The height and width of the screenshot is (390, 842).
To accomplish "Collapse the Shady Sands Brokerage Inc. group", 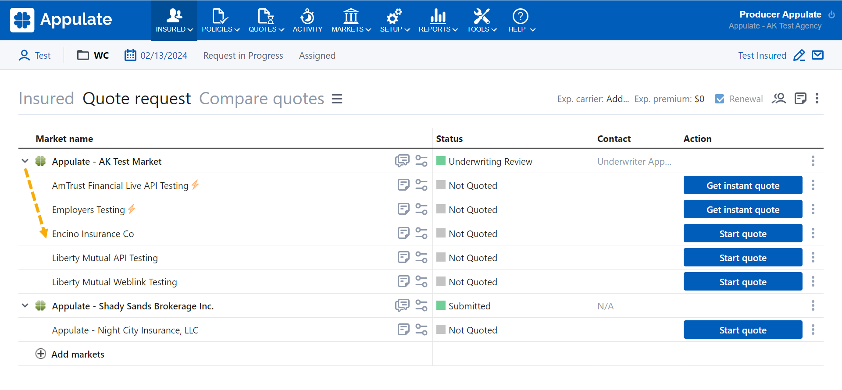I will pos(25,306).
